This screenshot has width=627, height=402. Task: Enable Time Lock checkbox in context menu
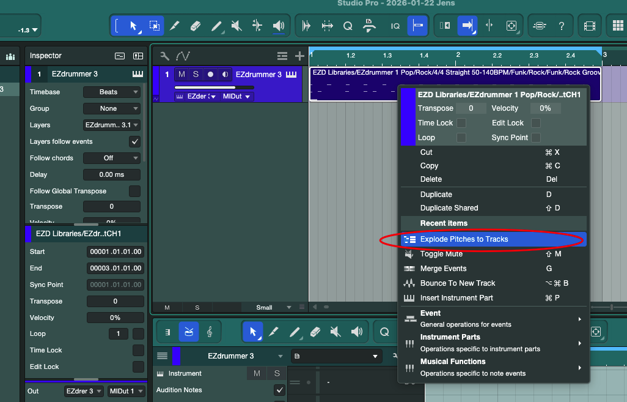tap(461, 123)
